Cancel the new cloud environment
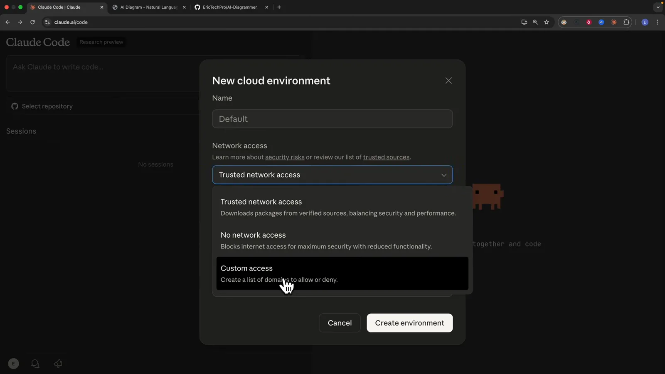665x374 pixels. point(340,323)
